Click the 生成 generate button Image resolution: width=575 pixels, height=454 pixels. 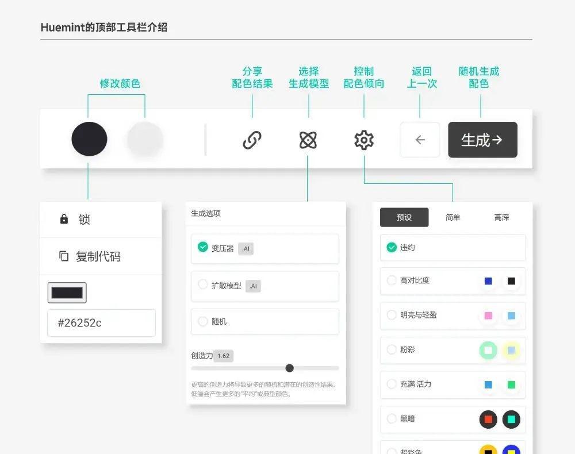pos(482,140)
